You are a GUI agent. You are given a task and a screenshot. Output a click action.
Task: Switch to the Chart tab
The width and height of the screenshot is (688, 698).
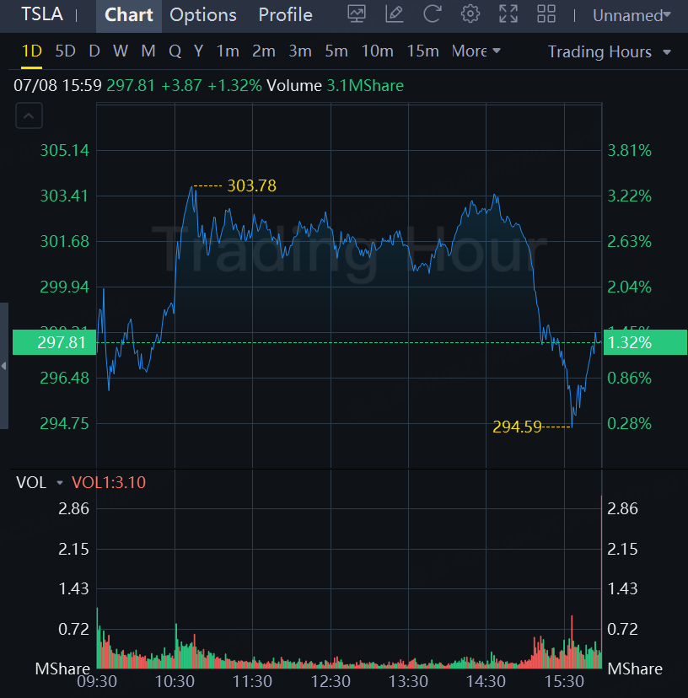pyautogui.click(x=129, y=15)
